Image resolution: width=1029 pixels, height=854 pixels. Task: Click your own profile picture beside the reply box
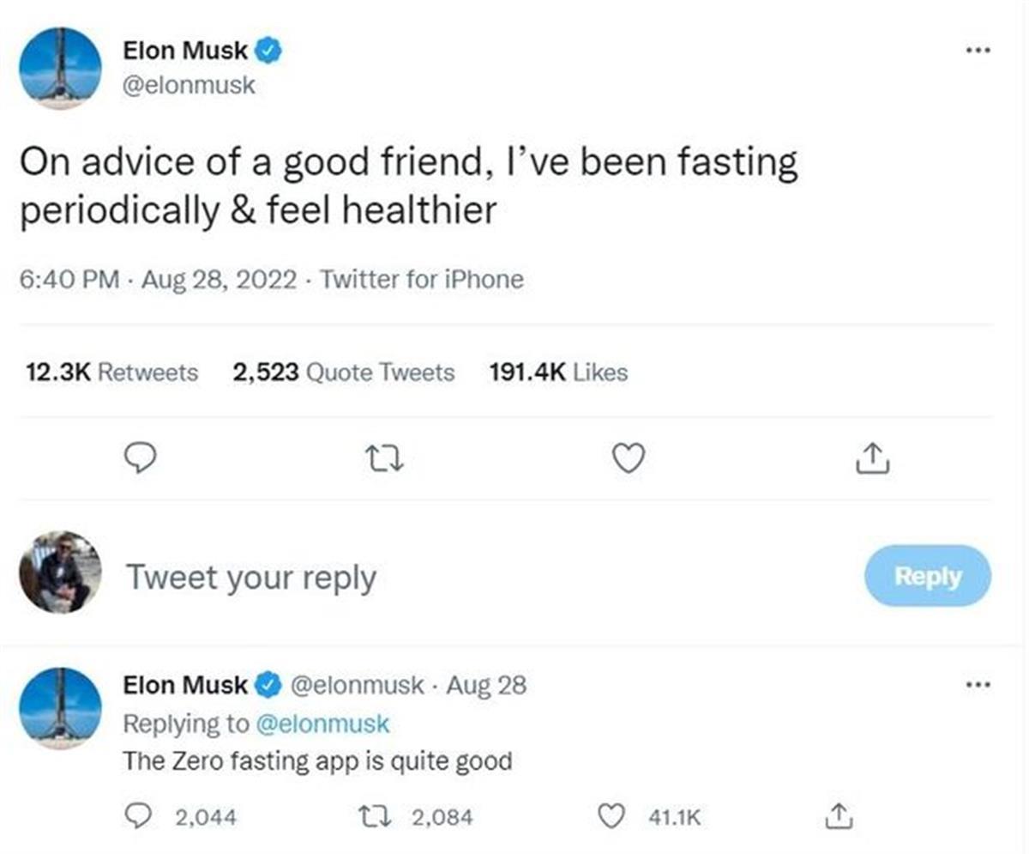(x=61, y=572)
